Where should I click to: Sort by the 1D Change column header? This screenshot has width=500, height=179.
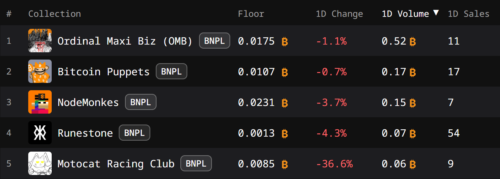click(339, 14)
